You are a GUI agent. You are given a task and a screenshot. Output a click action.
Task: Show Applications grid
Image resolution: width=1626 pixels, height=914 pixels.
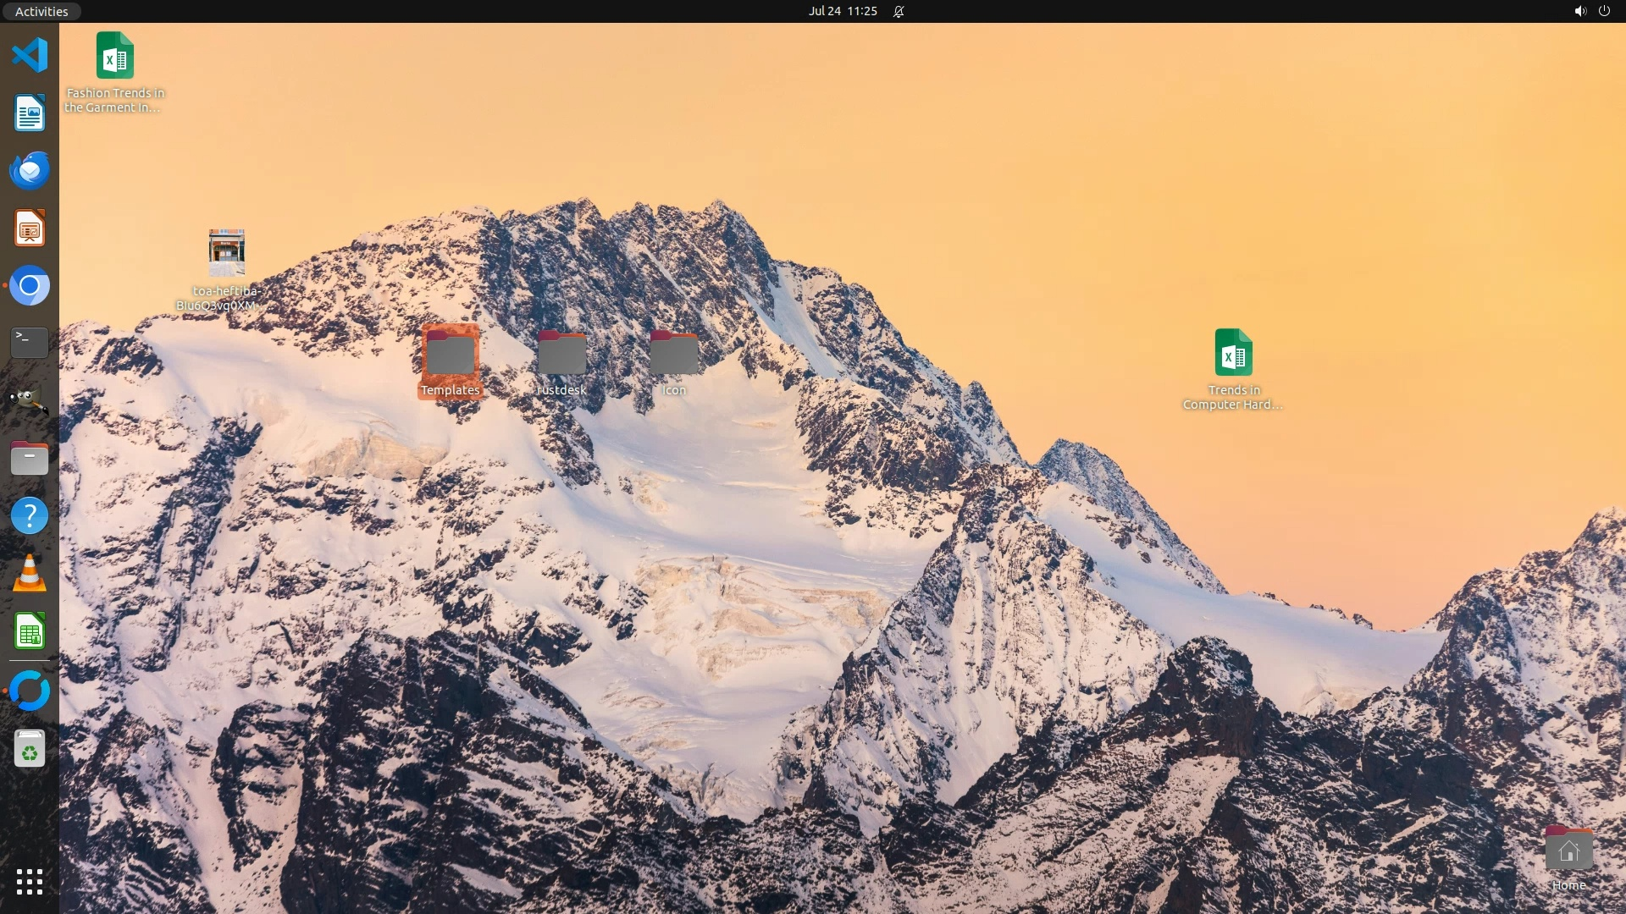click(30, 881)
